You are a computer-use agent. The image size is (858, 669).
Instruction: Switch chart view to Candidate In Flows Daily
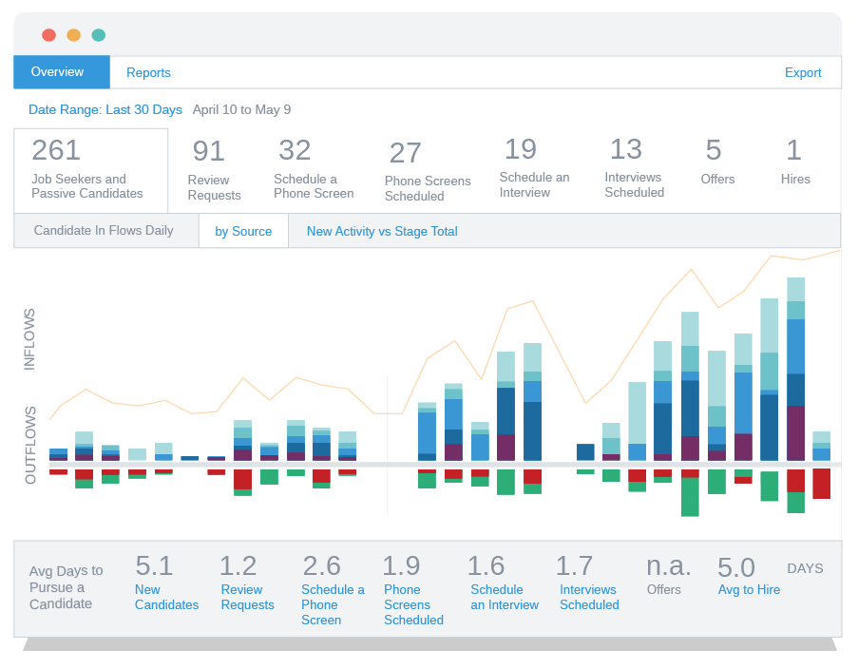(x=105, y=230)
